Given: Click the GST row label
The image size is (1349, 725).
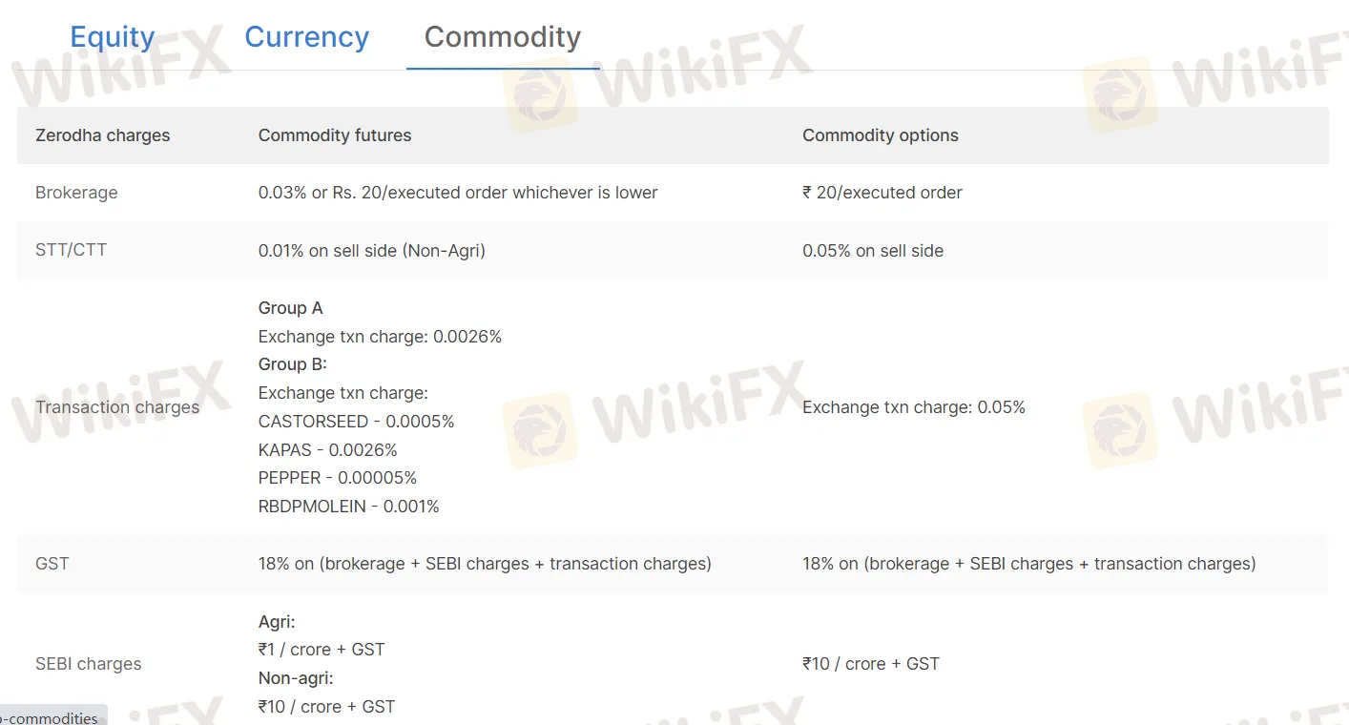Looking at the screenshot, I should [x=52, y=564].
